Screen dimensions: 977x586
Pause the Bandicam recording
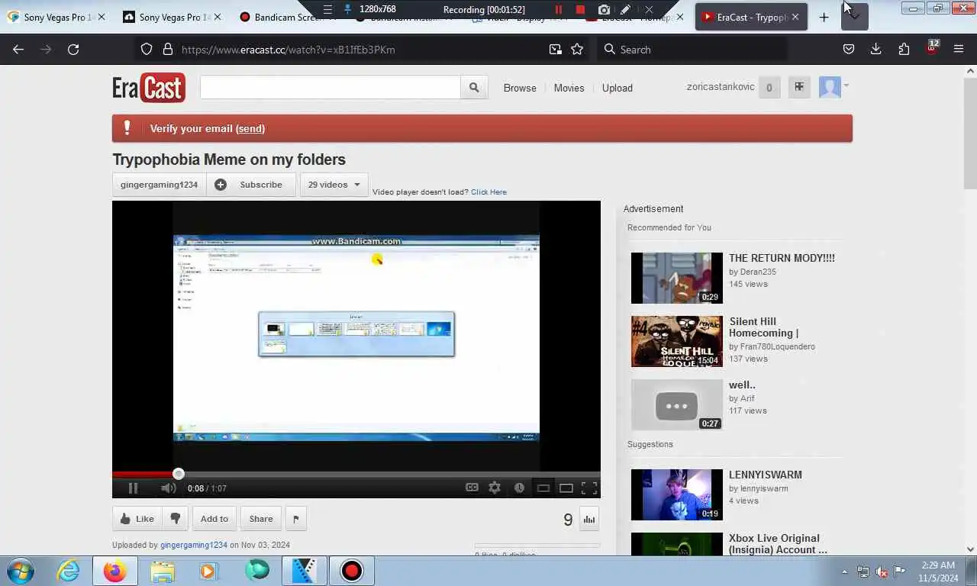point(558,10)
